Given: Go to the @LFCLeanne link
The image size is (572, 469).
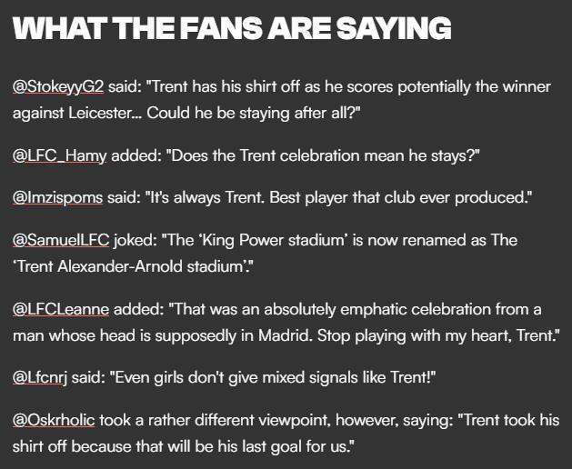Looking at the screenshot, I should point(61,309).
